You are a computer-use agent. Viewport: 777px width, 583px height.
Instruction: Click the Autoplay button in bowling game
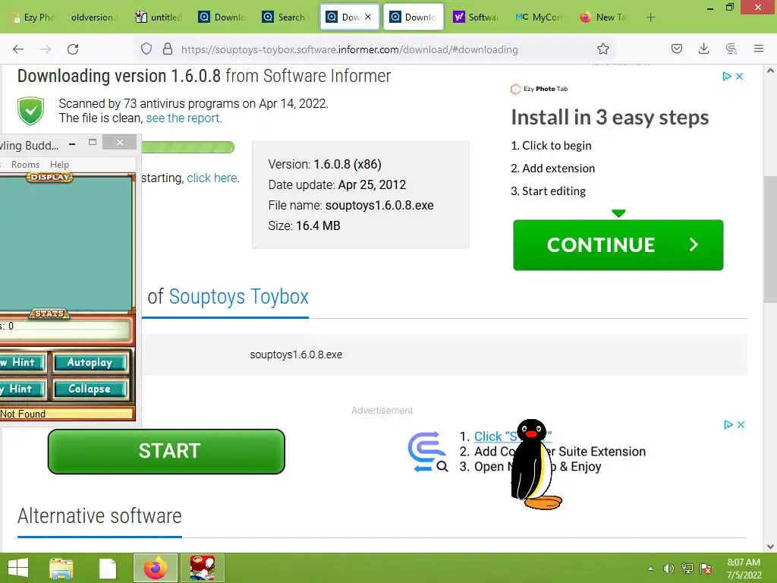90,363
